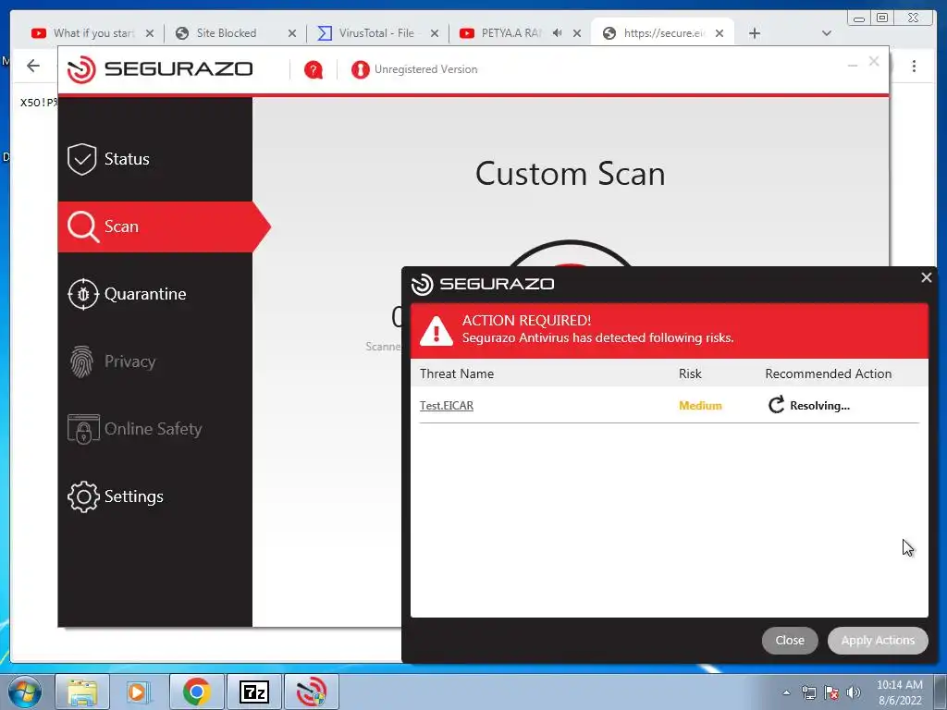Image resolution: width=947 pixels, height=710 pixels.
Task: Click the Risk column header
Action: (690, 373)
